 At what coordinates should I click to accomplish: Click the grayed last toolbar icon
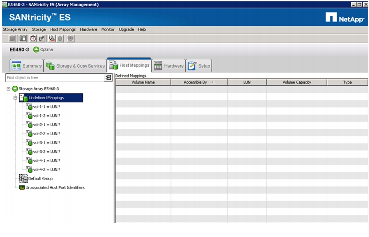pos(70,38)
